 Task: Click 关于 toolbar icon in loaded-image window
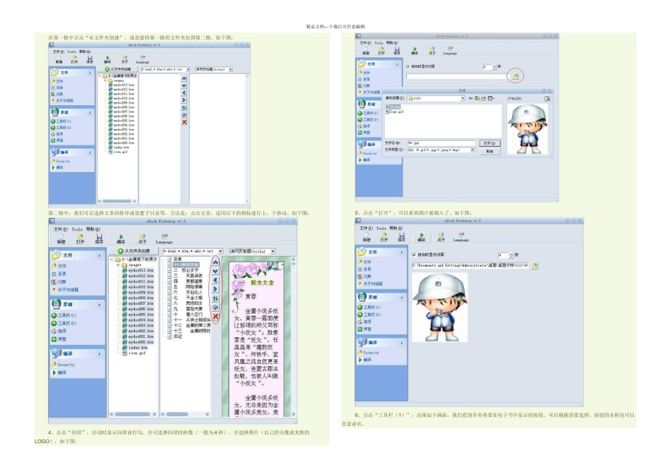441,237
